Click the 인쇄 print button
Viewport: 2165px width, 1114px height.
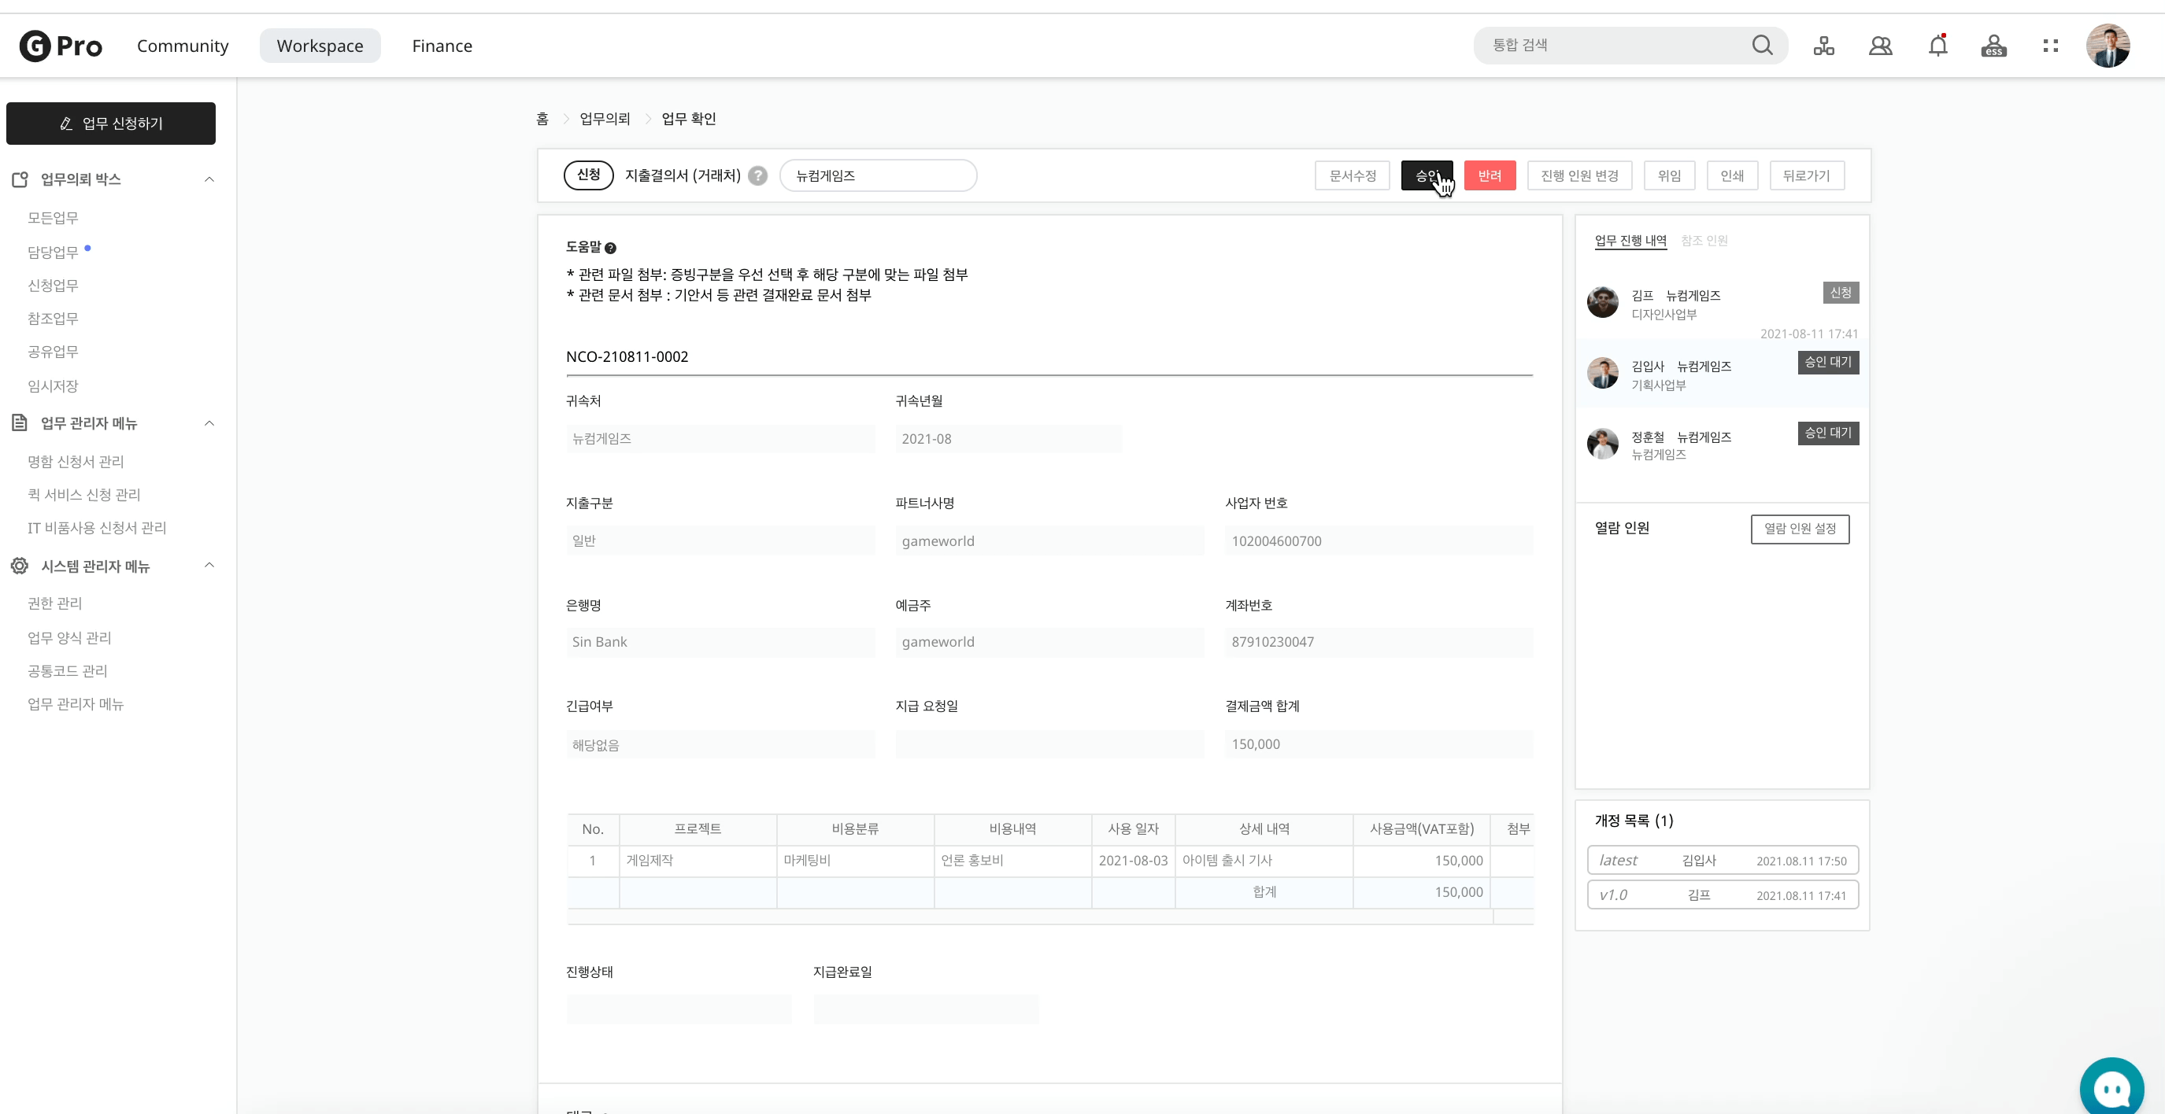[x=1732, y=175]
